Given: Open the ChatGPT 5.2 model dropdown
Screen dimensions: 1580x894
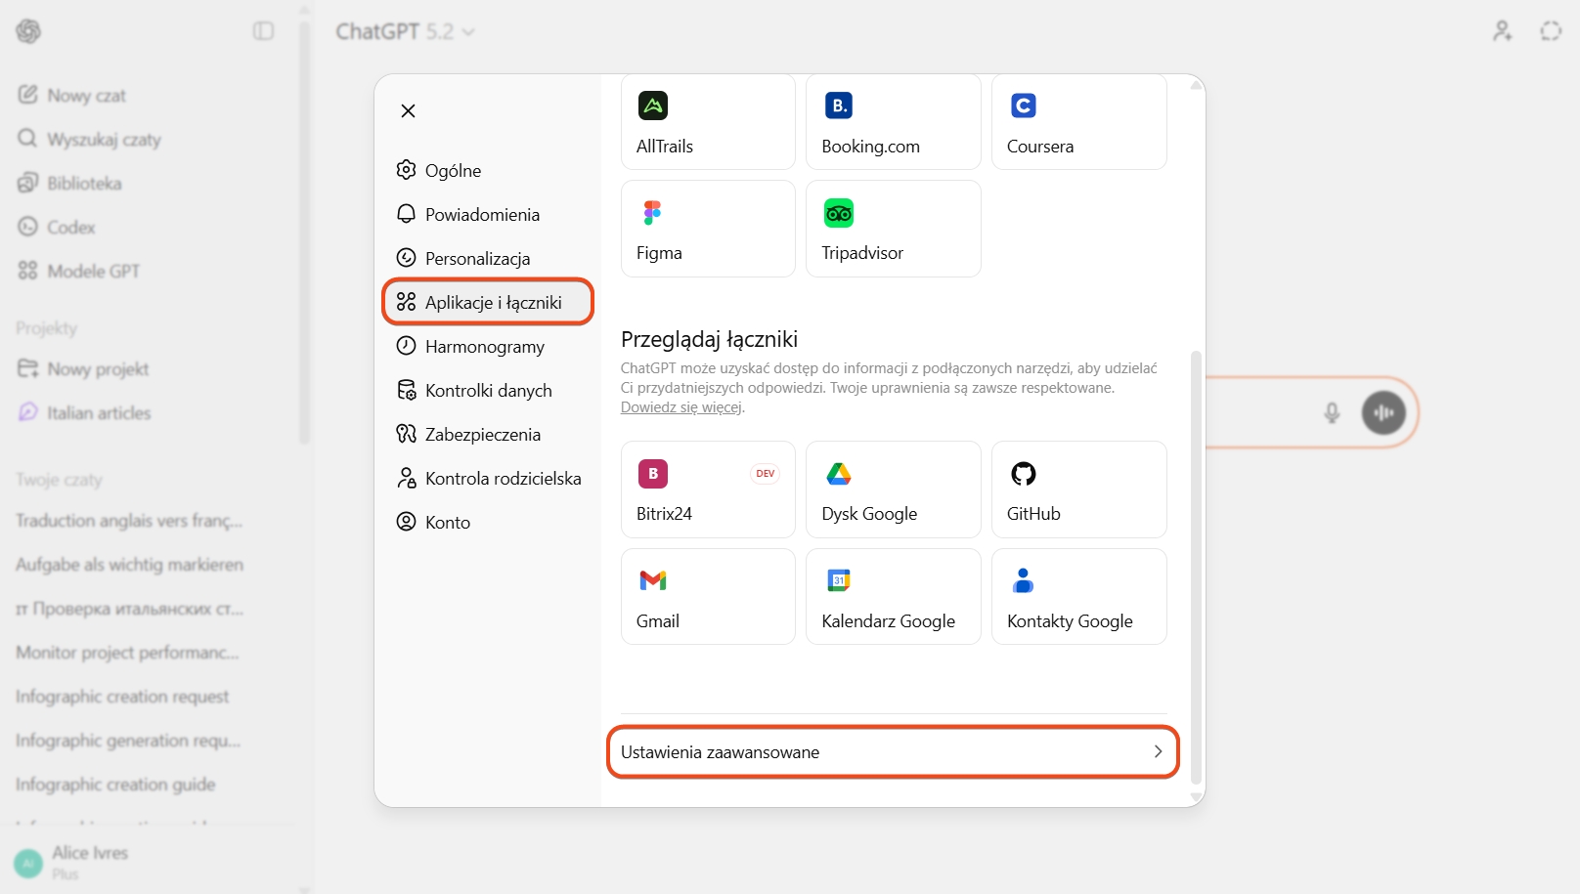Looking at the screenshot, I should [405, 32].
